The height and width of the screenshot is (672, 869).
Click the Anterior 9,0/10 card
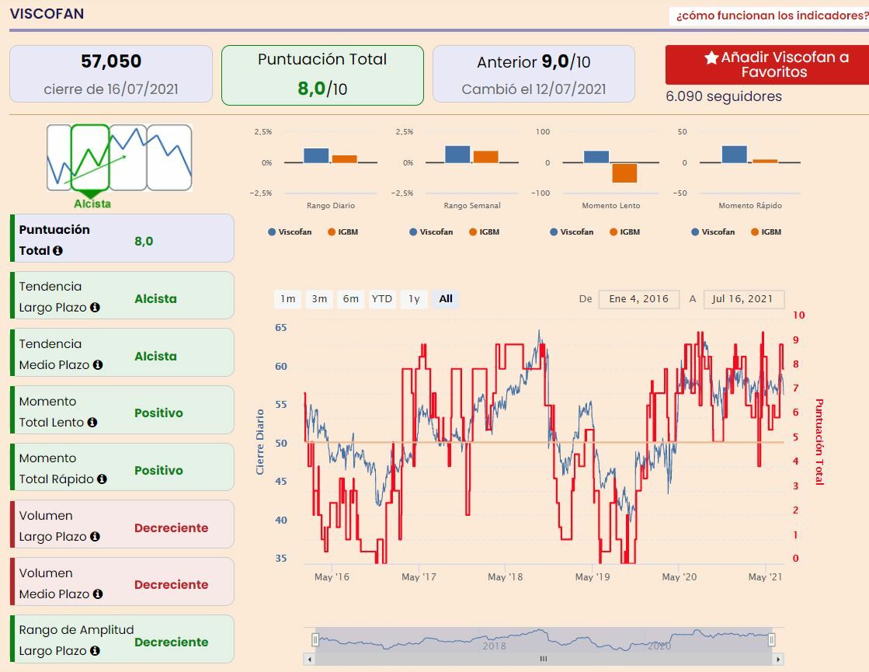534,74
